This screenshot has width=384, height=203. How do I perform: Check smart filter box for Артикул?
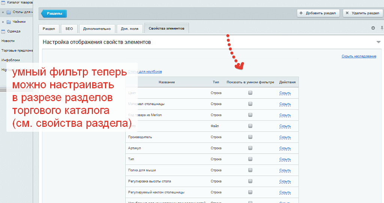250,148
